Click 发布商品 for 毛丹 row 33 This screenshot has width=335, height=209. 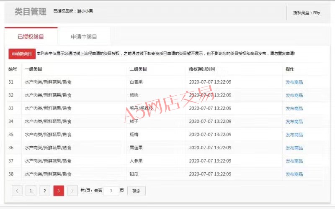tap(294, 109)
